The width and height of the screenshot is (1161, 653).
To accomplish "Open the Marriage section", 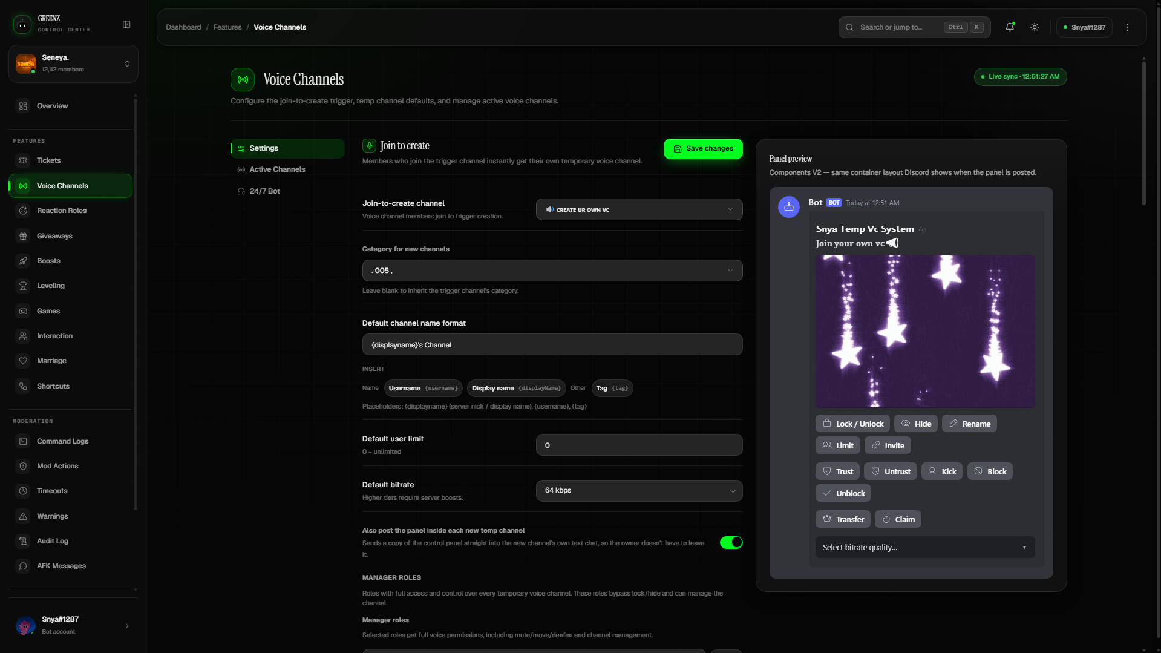I will [x=71, y=361].
